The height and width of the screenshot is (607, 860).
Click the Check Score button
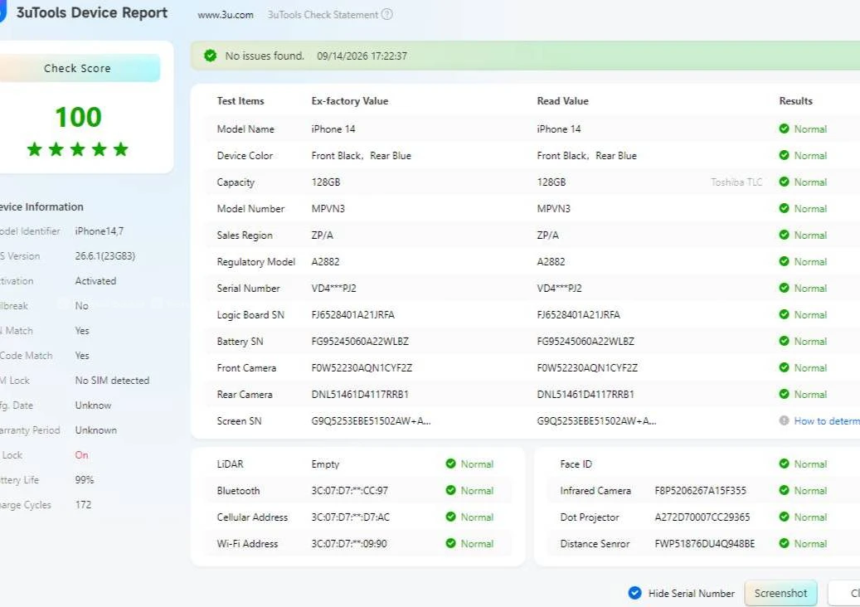click(x=77, y=68)
